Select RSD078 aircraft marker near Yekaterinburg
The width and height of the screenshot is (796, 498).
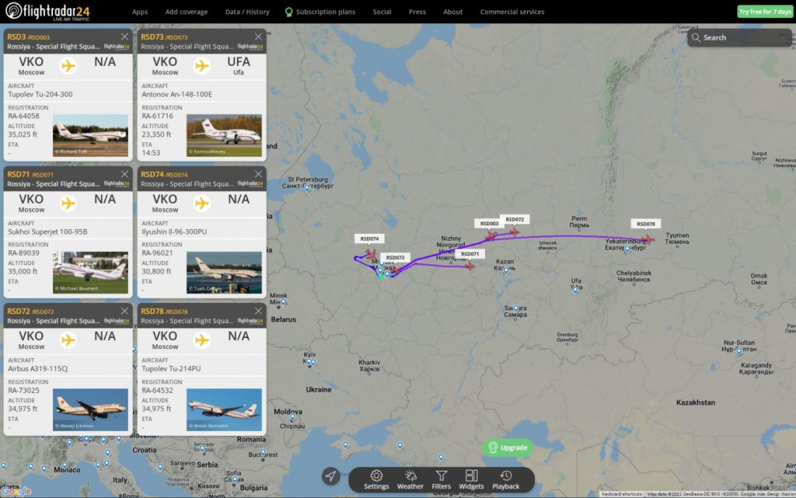point(648,239)
